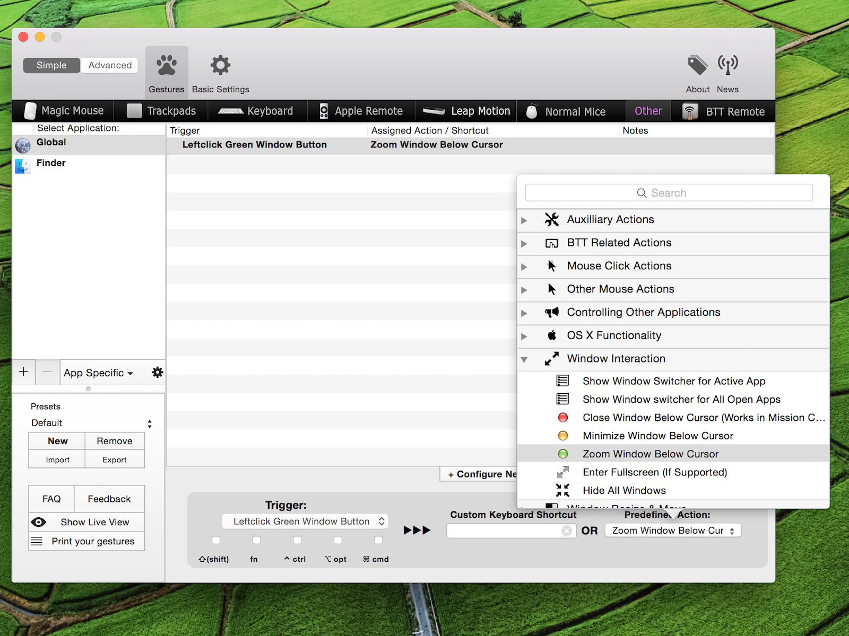Click the Feedback button
Screen dimensions: 849x636
[109, 499]
